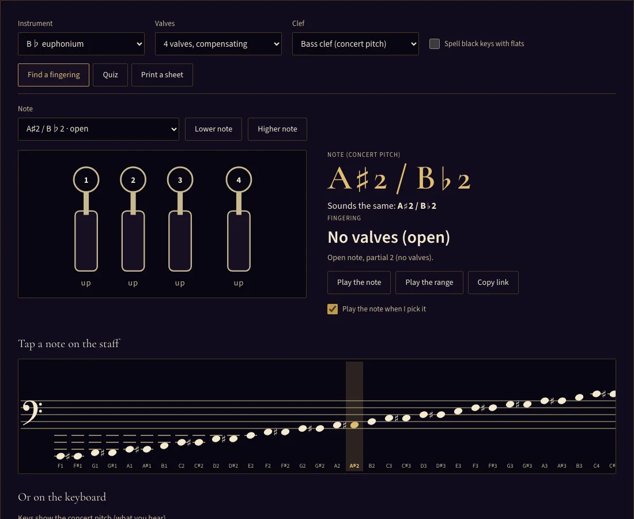Tap the F♯1 note on the staff

point(78,456)
